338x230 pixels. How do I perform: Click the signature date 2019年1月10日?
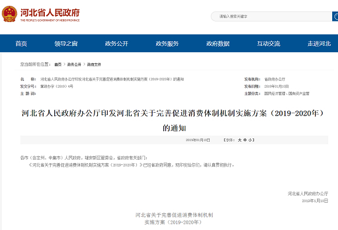point(315,201)
